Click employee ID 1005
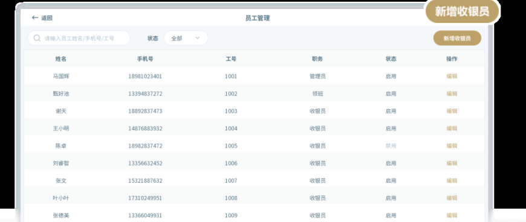 (231, 146)
